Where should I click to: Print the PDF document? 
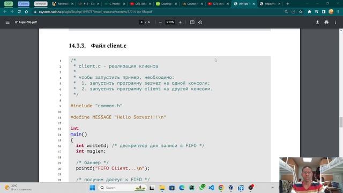pyautogui.click(x=326, y=22)
